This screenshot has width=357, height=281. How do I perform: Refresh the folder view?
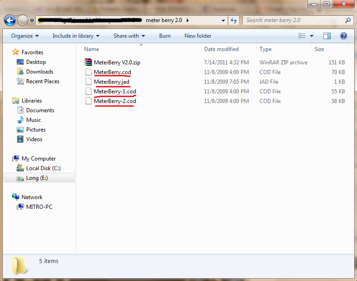[x=234, y=21]
